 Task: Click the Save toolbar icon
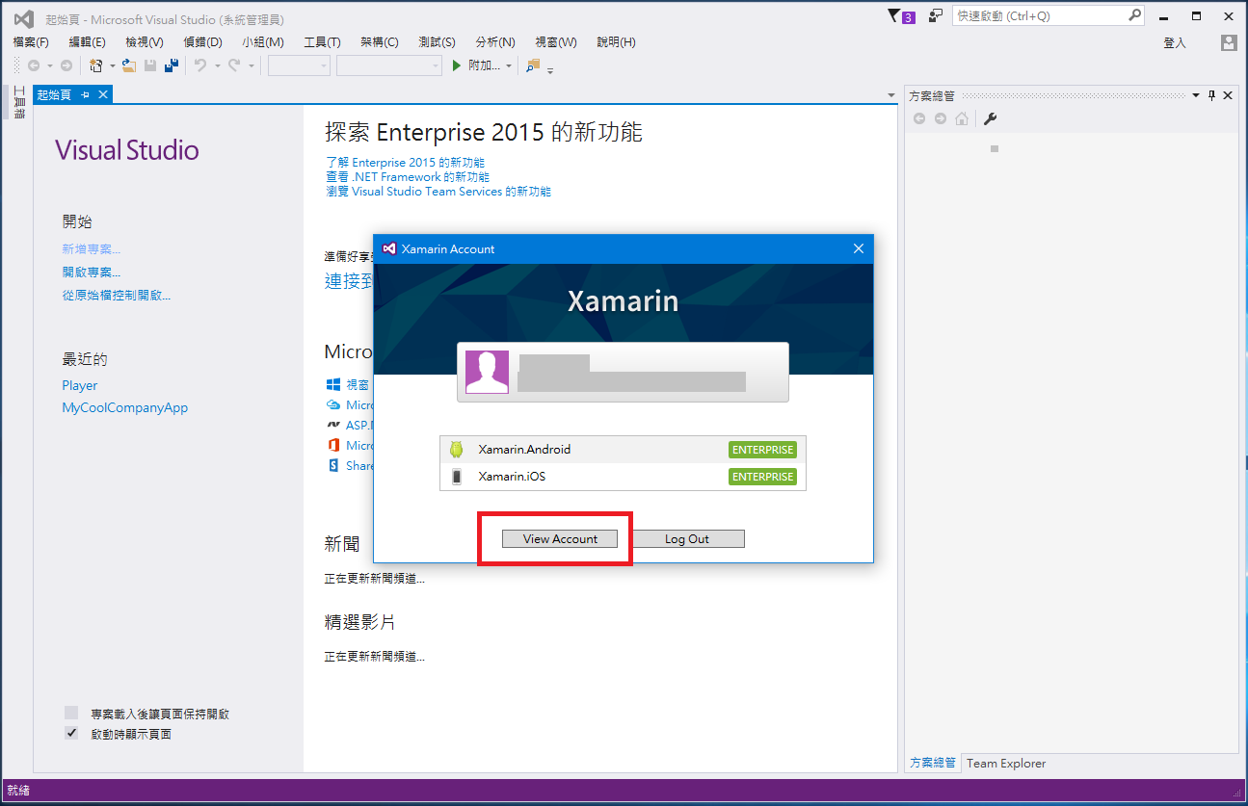(x=150, y=65)
